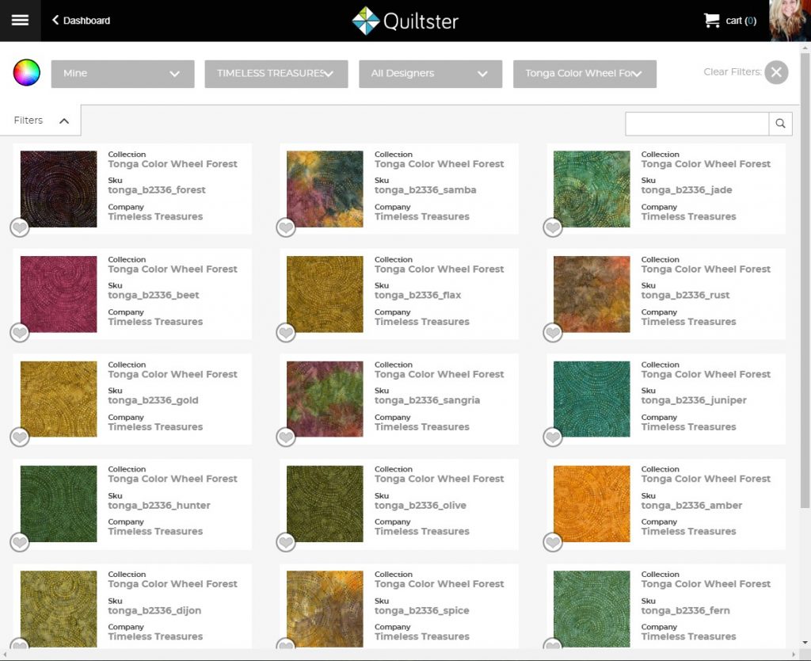The image size is (811, 661).
Task: Click the scroll up arrow
Action: 805,47
